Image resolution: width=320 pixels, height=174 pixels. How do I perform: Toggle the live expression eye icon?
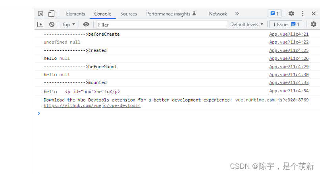coord(86,24)
